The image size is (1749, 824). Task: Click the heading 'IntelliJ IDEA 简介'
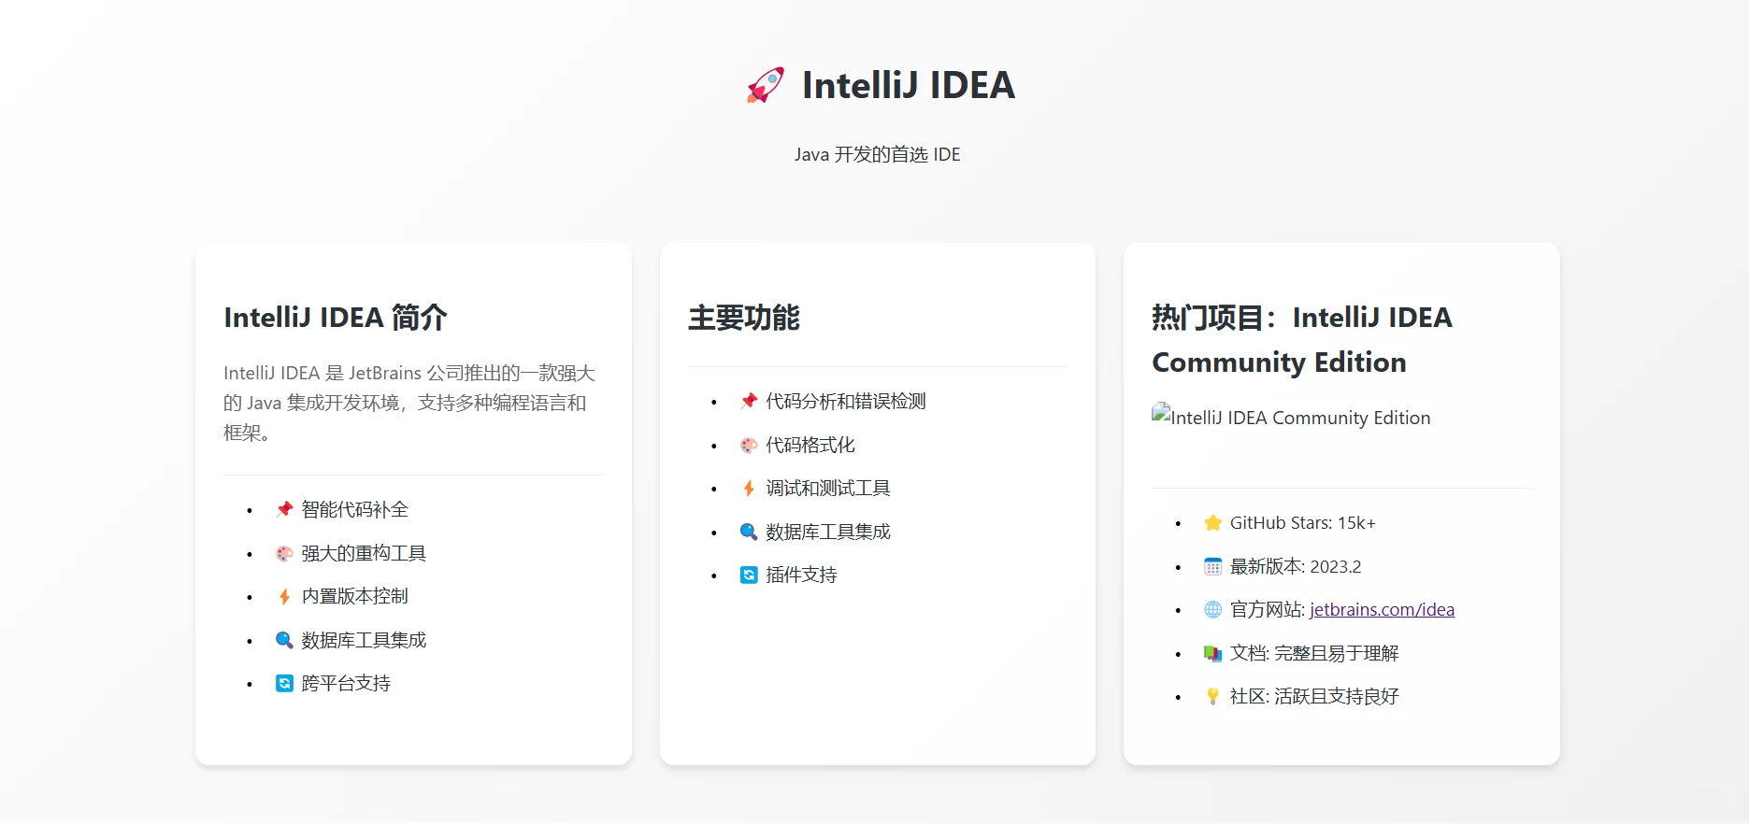[336, 318]
